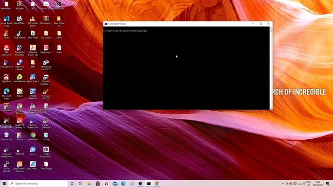Screen dimensions: 333x187
Task: Select the KiCad desktop shortcut
Action: [20, 93]
